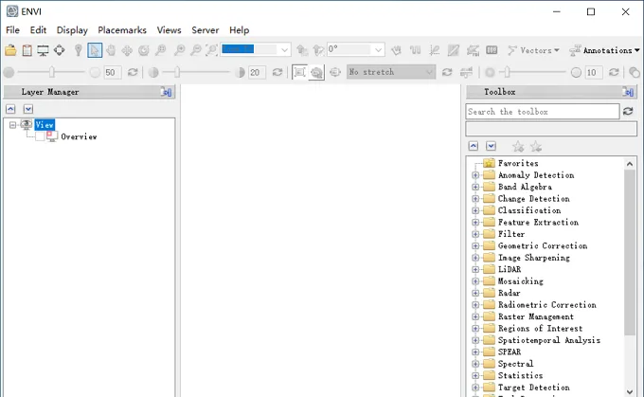This screenshot has width=644, height=397.
Task: Reset the stretch type refresh icon
Action: pos(447,72)
